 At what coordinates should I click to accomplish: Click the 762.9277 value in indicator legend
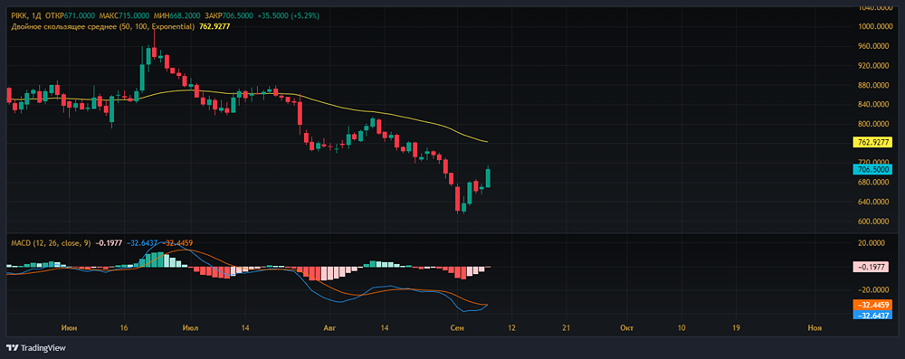click(214, 26)
